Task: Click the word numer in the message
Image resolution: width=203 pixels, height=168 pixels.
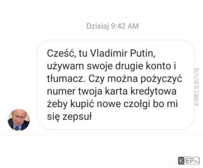Action: point(61,92)
